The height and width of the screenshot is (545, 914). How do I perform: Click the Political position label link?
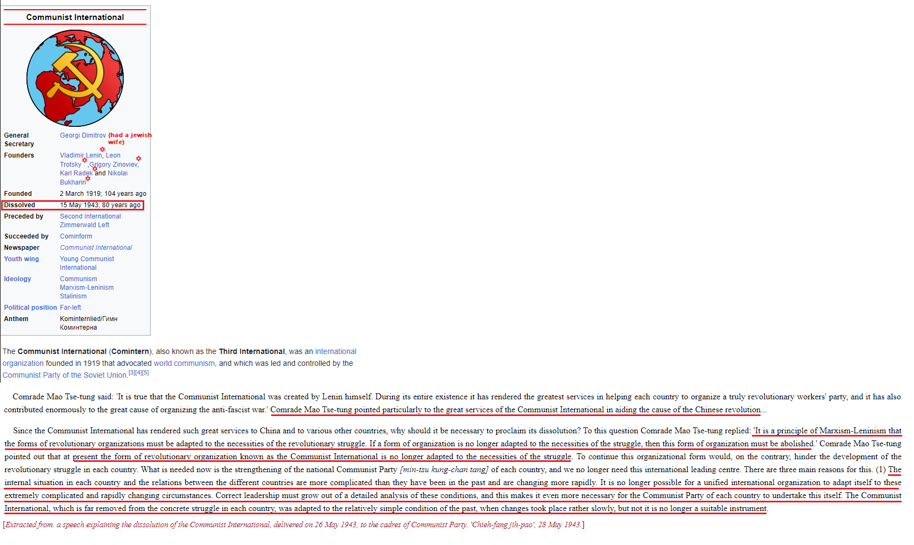tap(30, 308)
